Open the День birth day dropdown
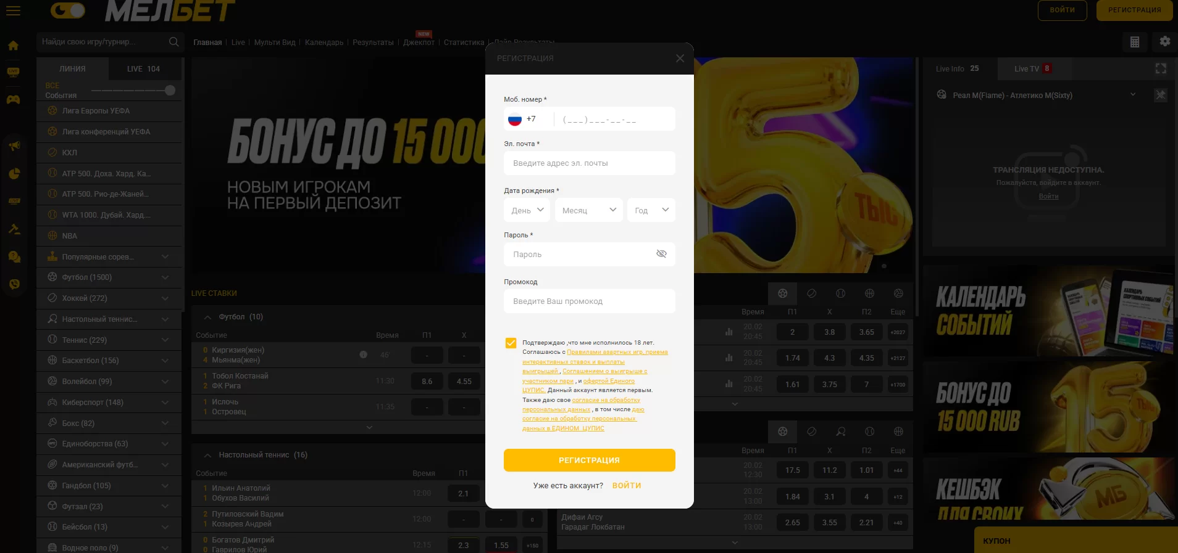1178x553 pixels. point(527,210)
